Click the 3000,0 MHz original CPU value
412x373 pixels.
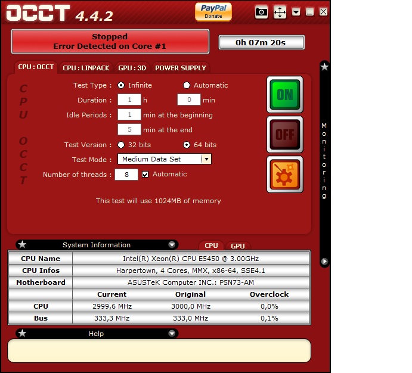point(191,306)
